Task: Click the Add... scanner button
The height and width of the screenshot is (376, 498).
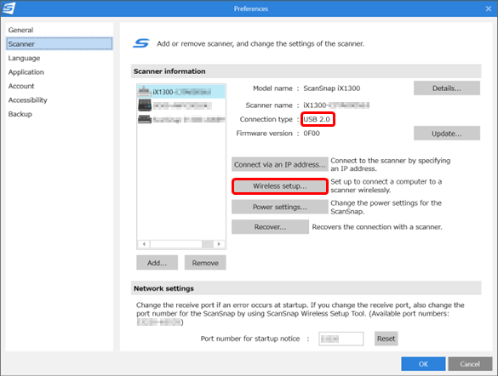Action: (x=157, y=263)
